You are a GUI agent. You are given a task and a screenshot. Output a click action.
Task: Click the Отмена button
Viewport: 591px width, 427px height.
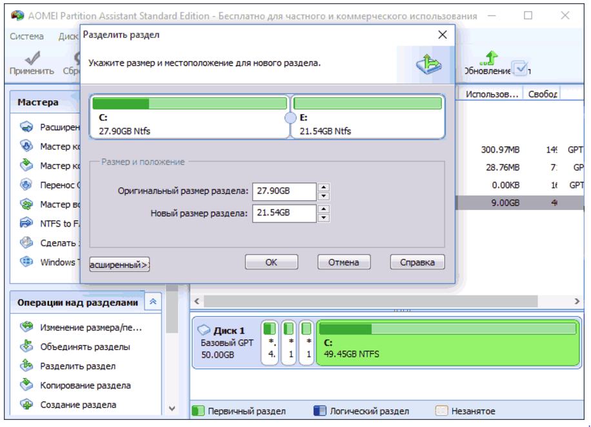point(344,262)
